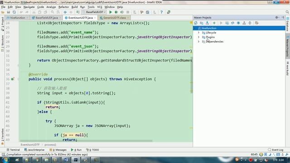Open the File menu
This screenshot has width=290, height=163.
[x=3, y=7]
